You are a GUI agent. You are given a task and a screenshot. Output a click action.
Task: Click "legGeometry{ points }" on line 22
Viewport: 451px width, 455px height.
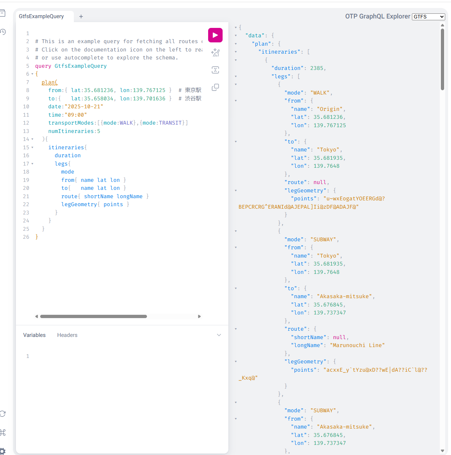coord(95,204)
